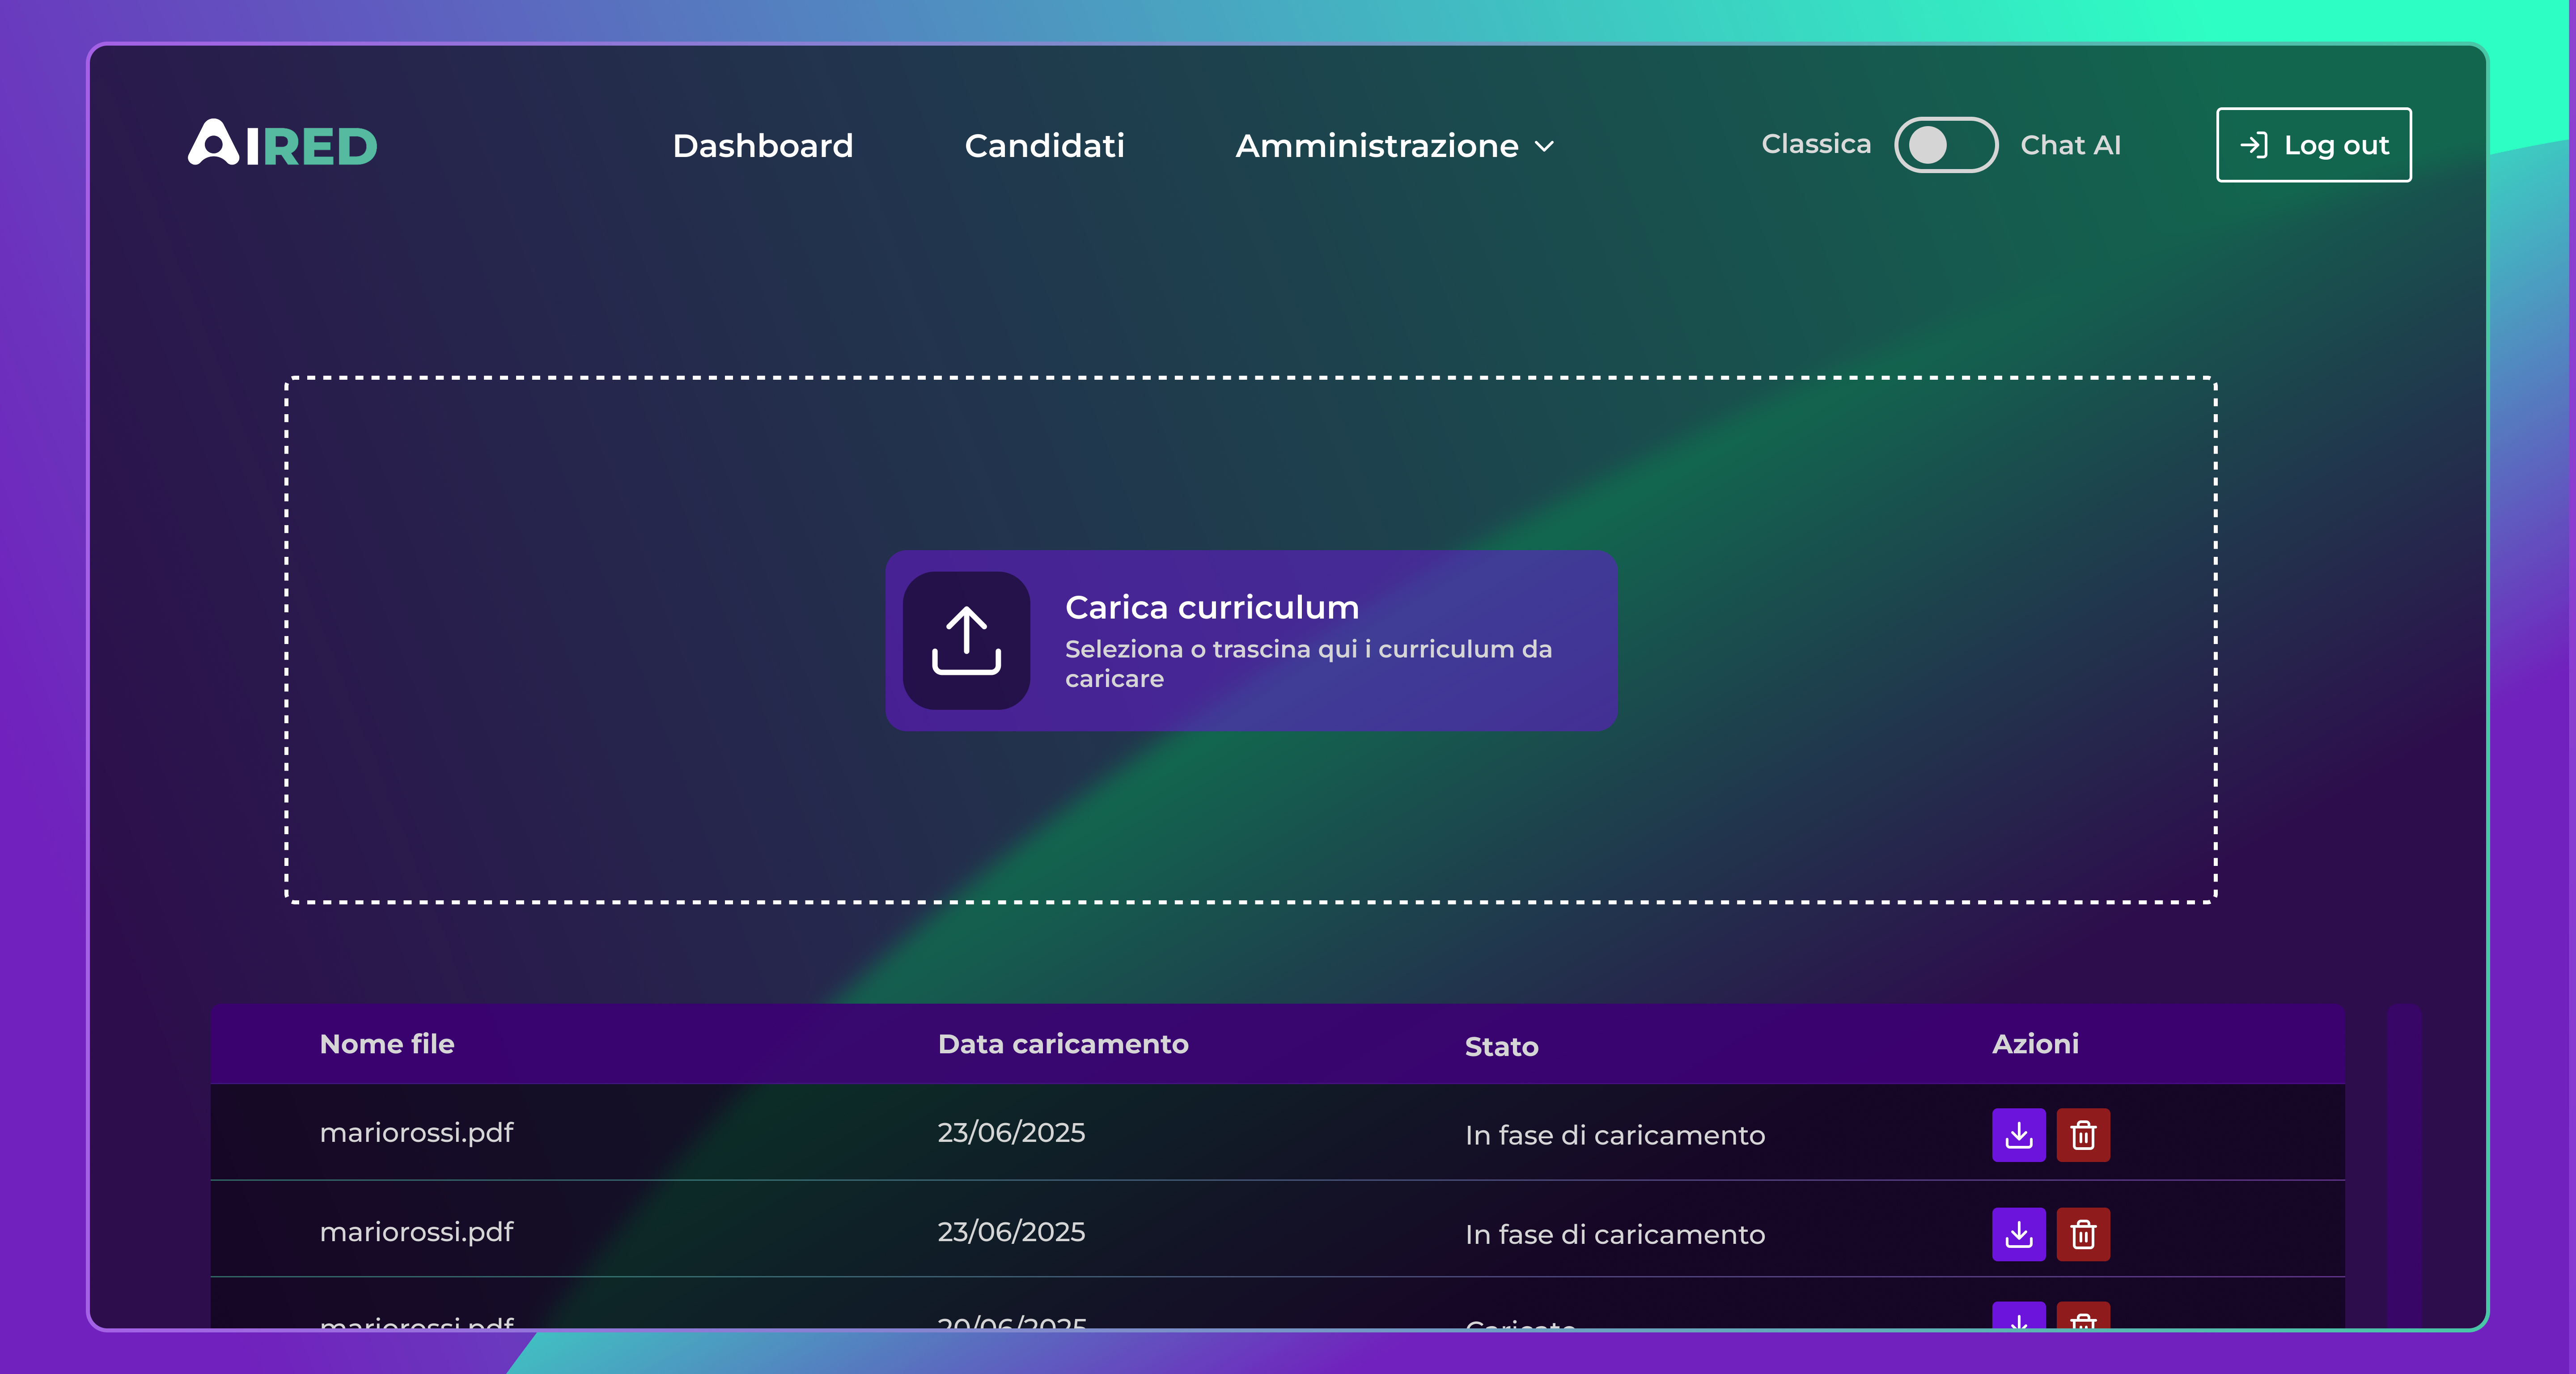Click the Chat AI mode label

[x=2070, y=145]
